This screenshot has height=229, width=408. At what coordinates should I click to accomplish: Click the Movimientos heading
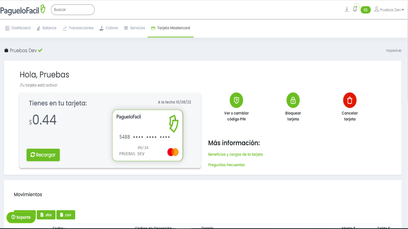(x=28, y=194)
